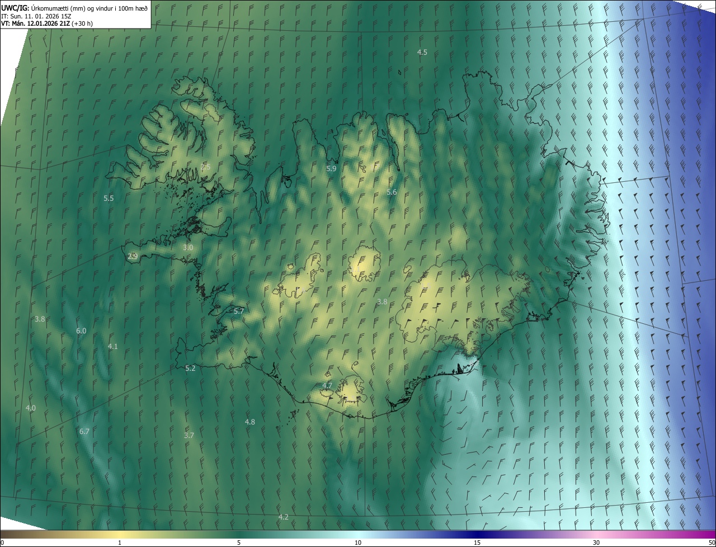
Task: Click the 5.5 value label on the map
Action: 109,198
